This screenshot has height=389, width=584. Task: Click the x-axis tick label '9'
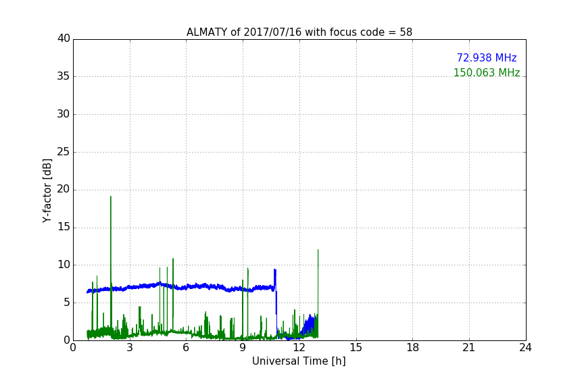(x=243, y=348)
